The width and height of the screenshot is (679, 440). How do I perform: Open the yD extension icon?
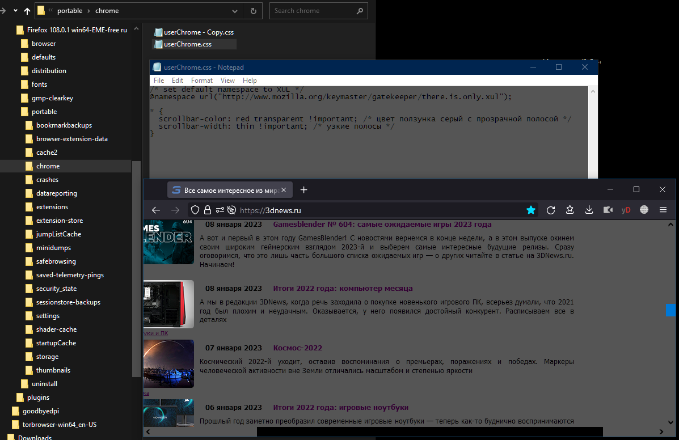click(x=626, y=210)
